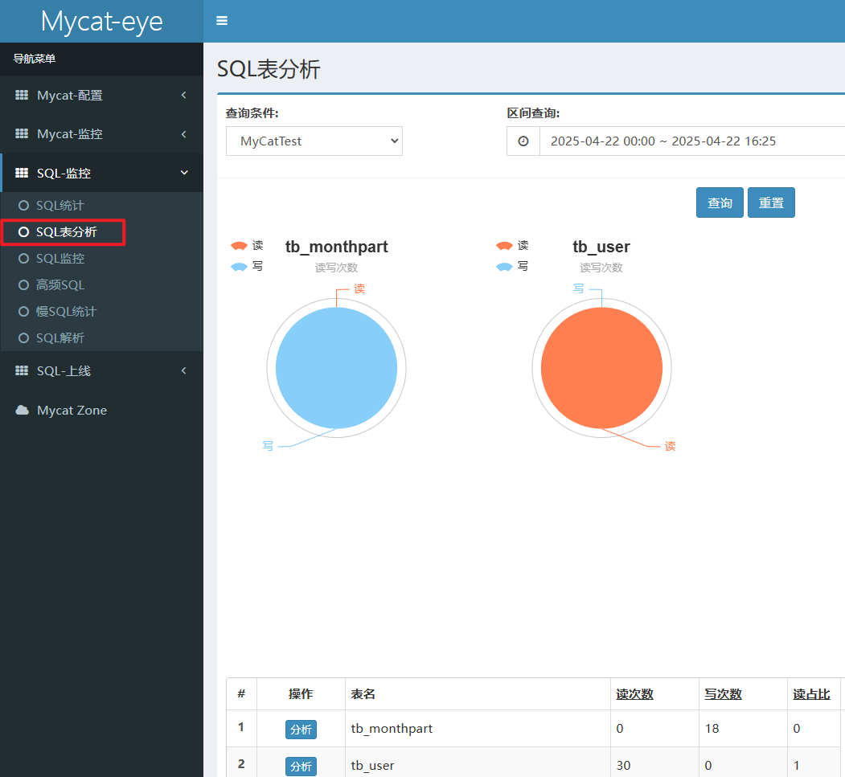Toggle the 写 legend for tb_monthpart chart
Image resolution: width=845 pixels, height=777 pixels.
point(247,266)
